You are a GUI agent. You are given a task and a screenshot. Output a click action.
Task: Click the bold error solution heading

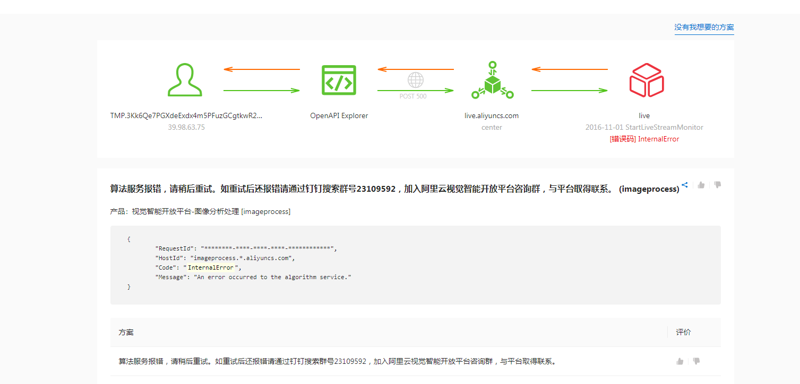pyautogui.click(x=394, y=189)
